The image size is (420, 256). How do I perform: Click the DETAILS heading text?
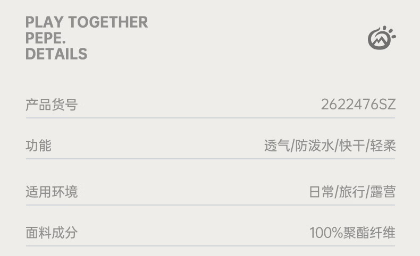[x=56, y=54]
